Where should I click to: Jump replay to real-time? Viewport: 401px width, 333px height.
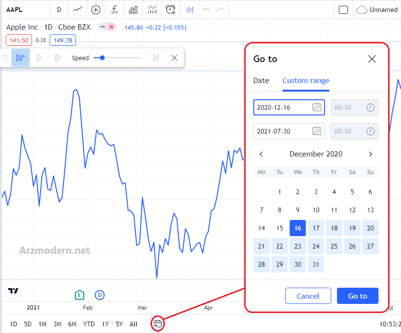tap(156, 58)
